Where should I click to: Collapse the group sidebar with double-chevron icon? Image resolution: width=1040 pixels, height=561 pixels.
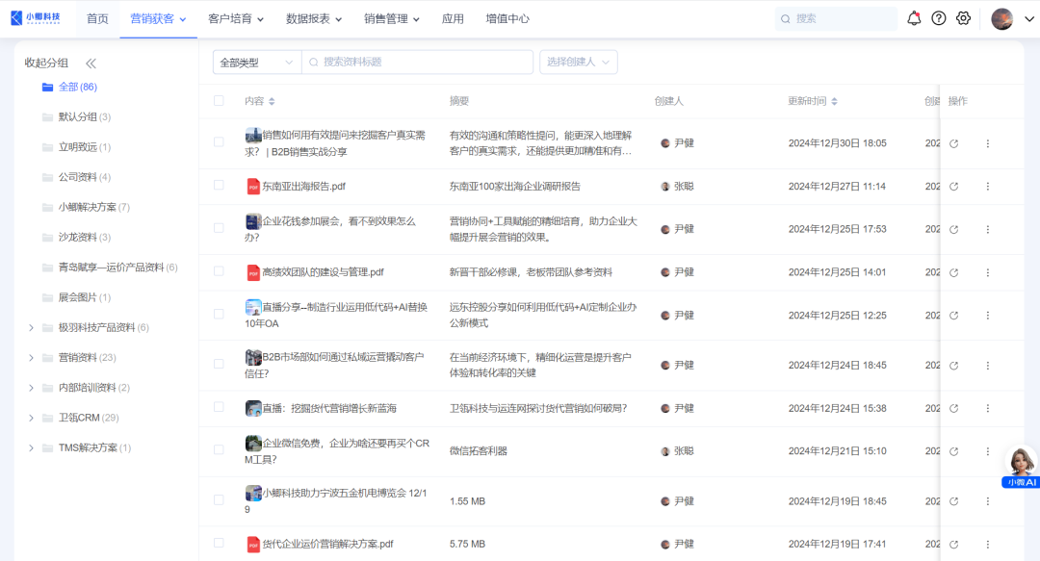[91, 64]
